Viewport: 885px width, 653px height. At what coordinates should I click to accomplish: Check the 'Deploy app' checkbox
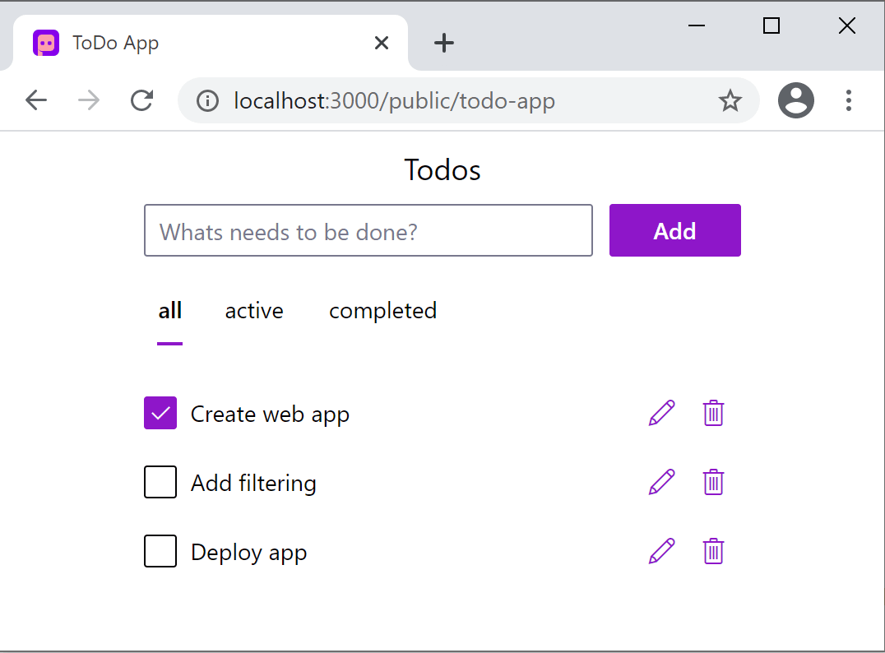coord(160,551)
